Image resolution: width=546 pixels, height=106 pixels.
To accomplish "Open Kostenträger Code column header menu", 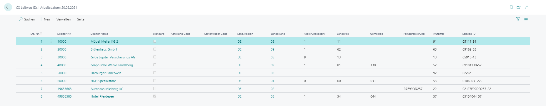I will pyautogui.click(x=216, y=34).
